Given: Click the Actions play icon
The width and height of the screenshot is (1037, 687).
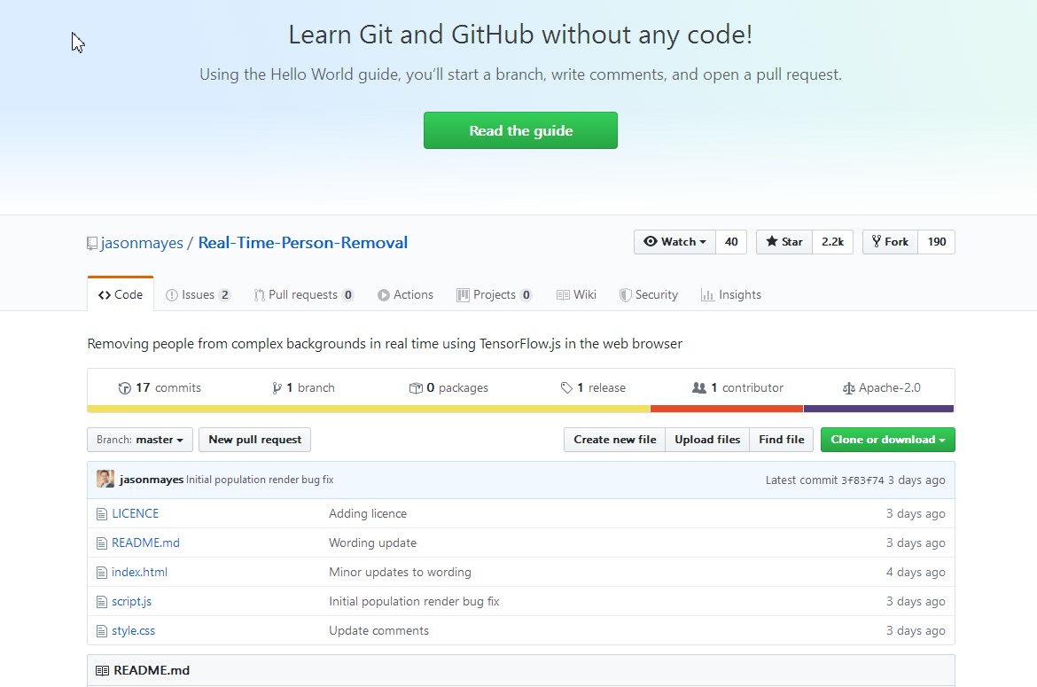Looking at the screenshot, I should (x=384, y=295).
